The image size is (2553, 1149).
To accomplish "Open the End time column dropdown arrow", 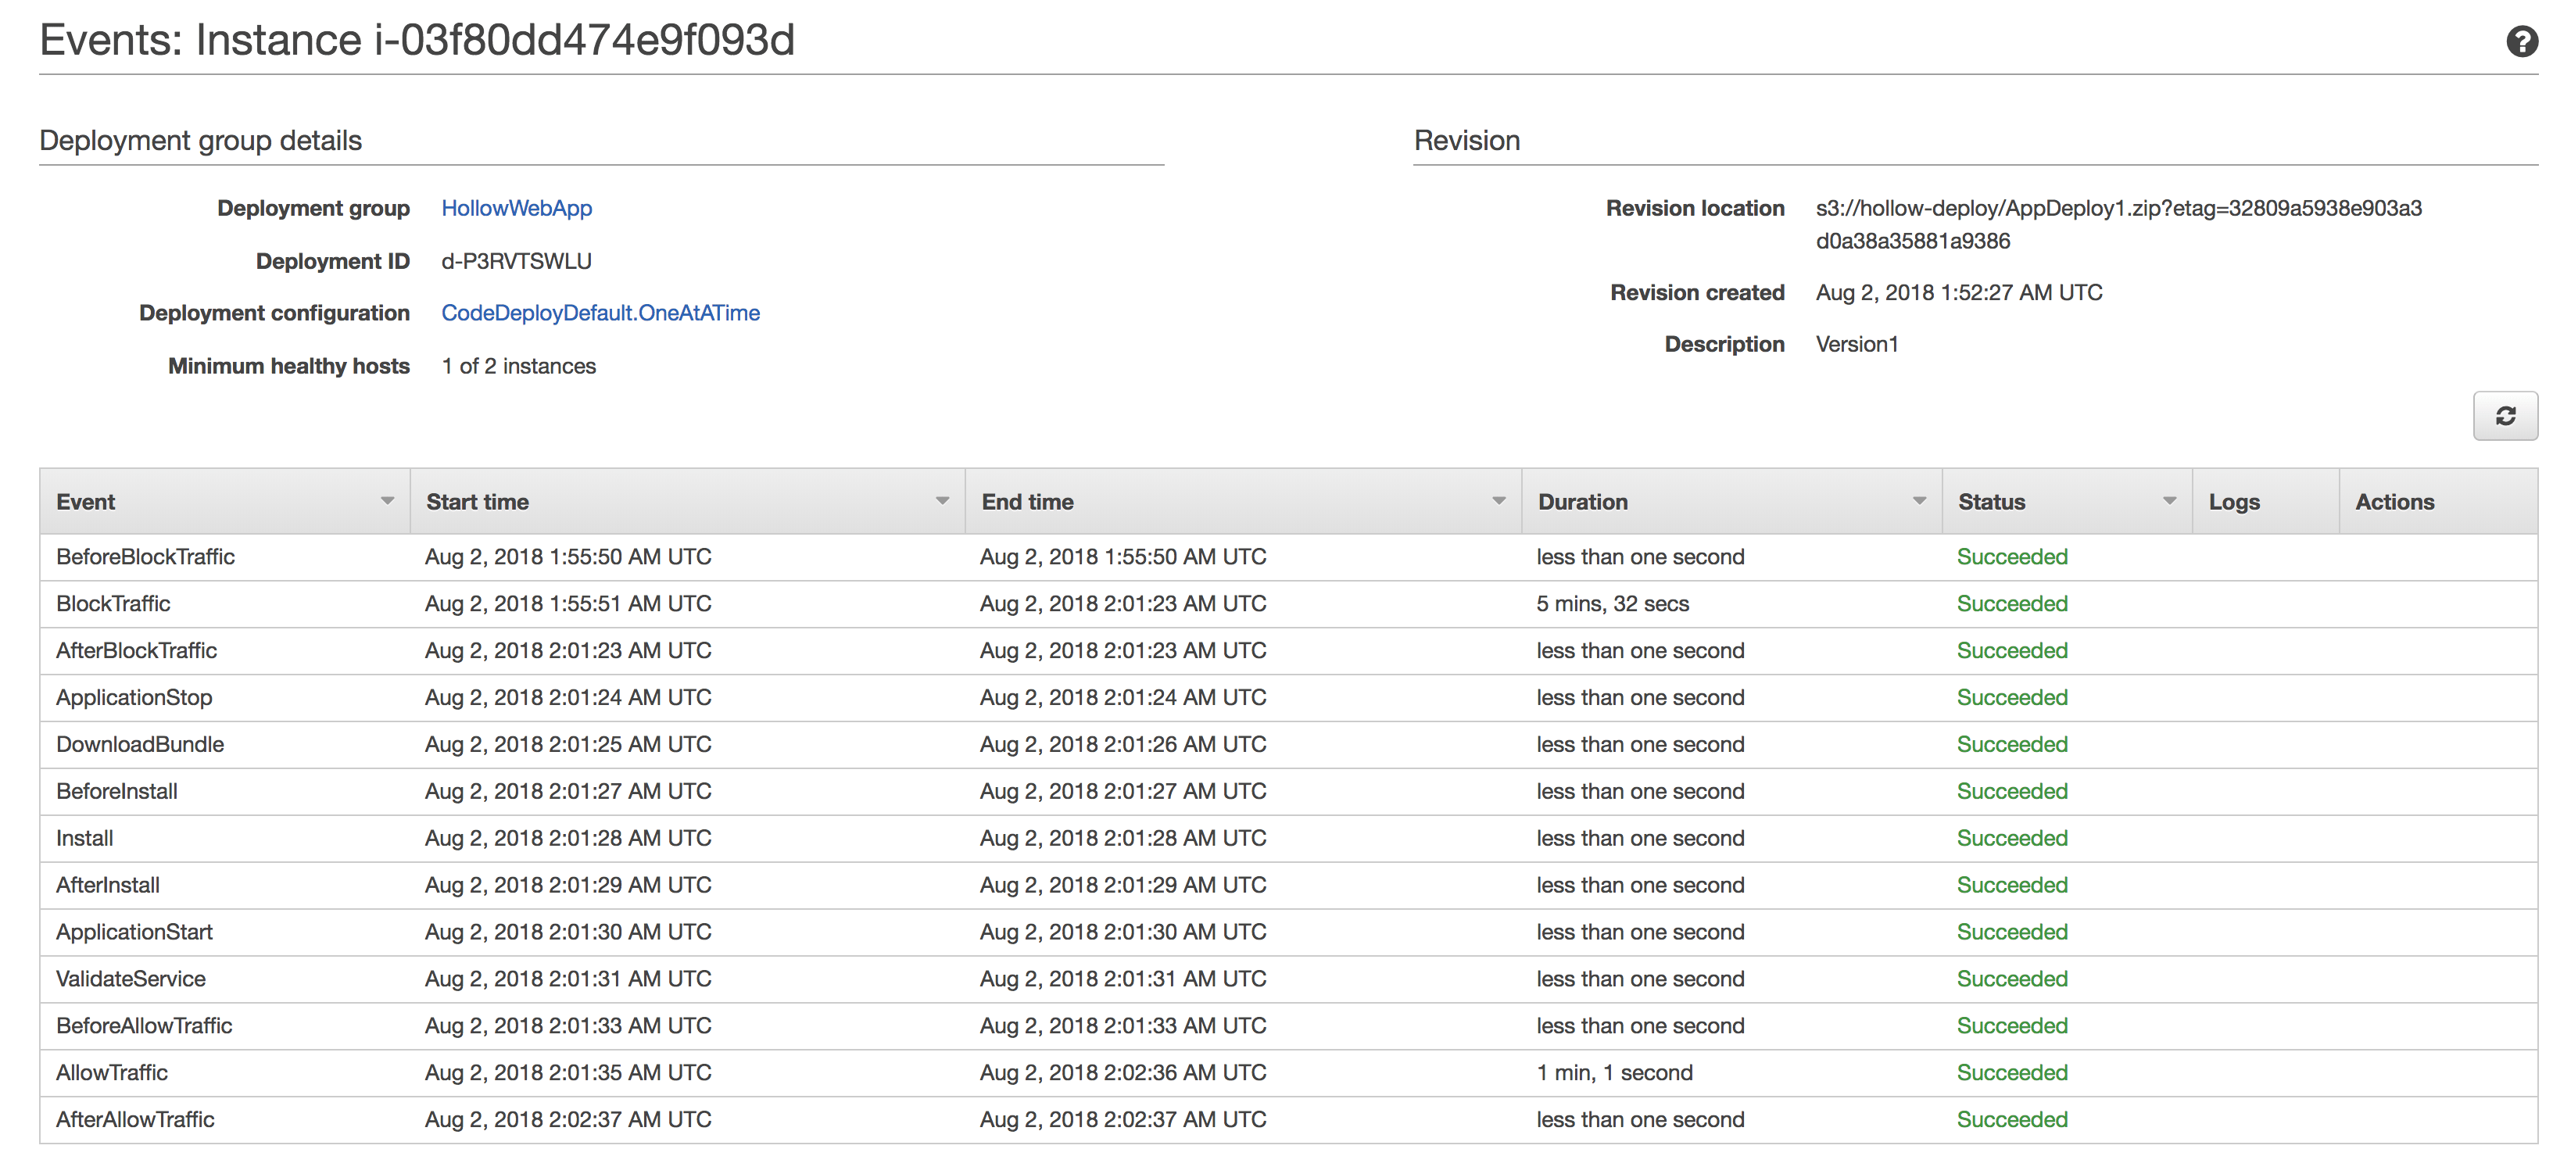I will pos(1498,502).
